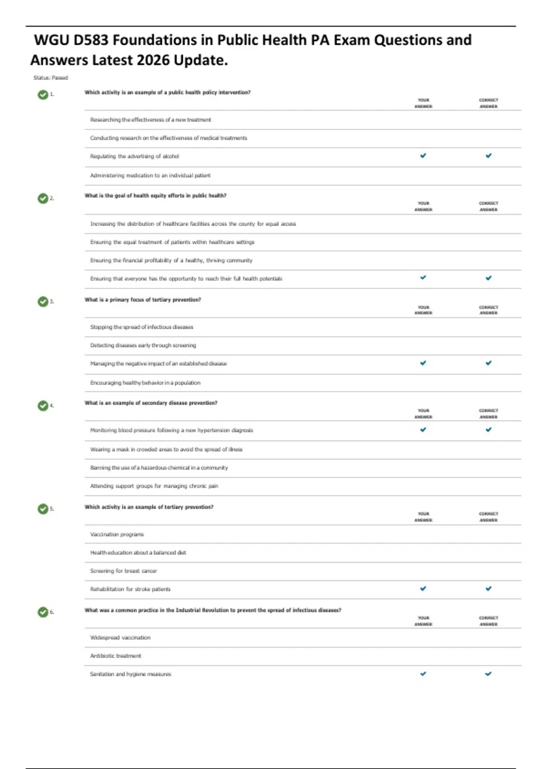This screenshot has height=769, width=542.
Task: Click the Status: Passed label
Action: [x=51, y=78]
